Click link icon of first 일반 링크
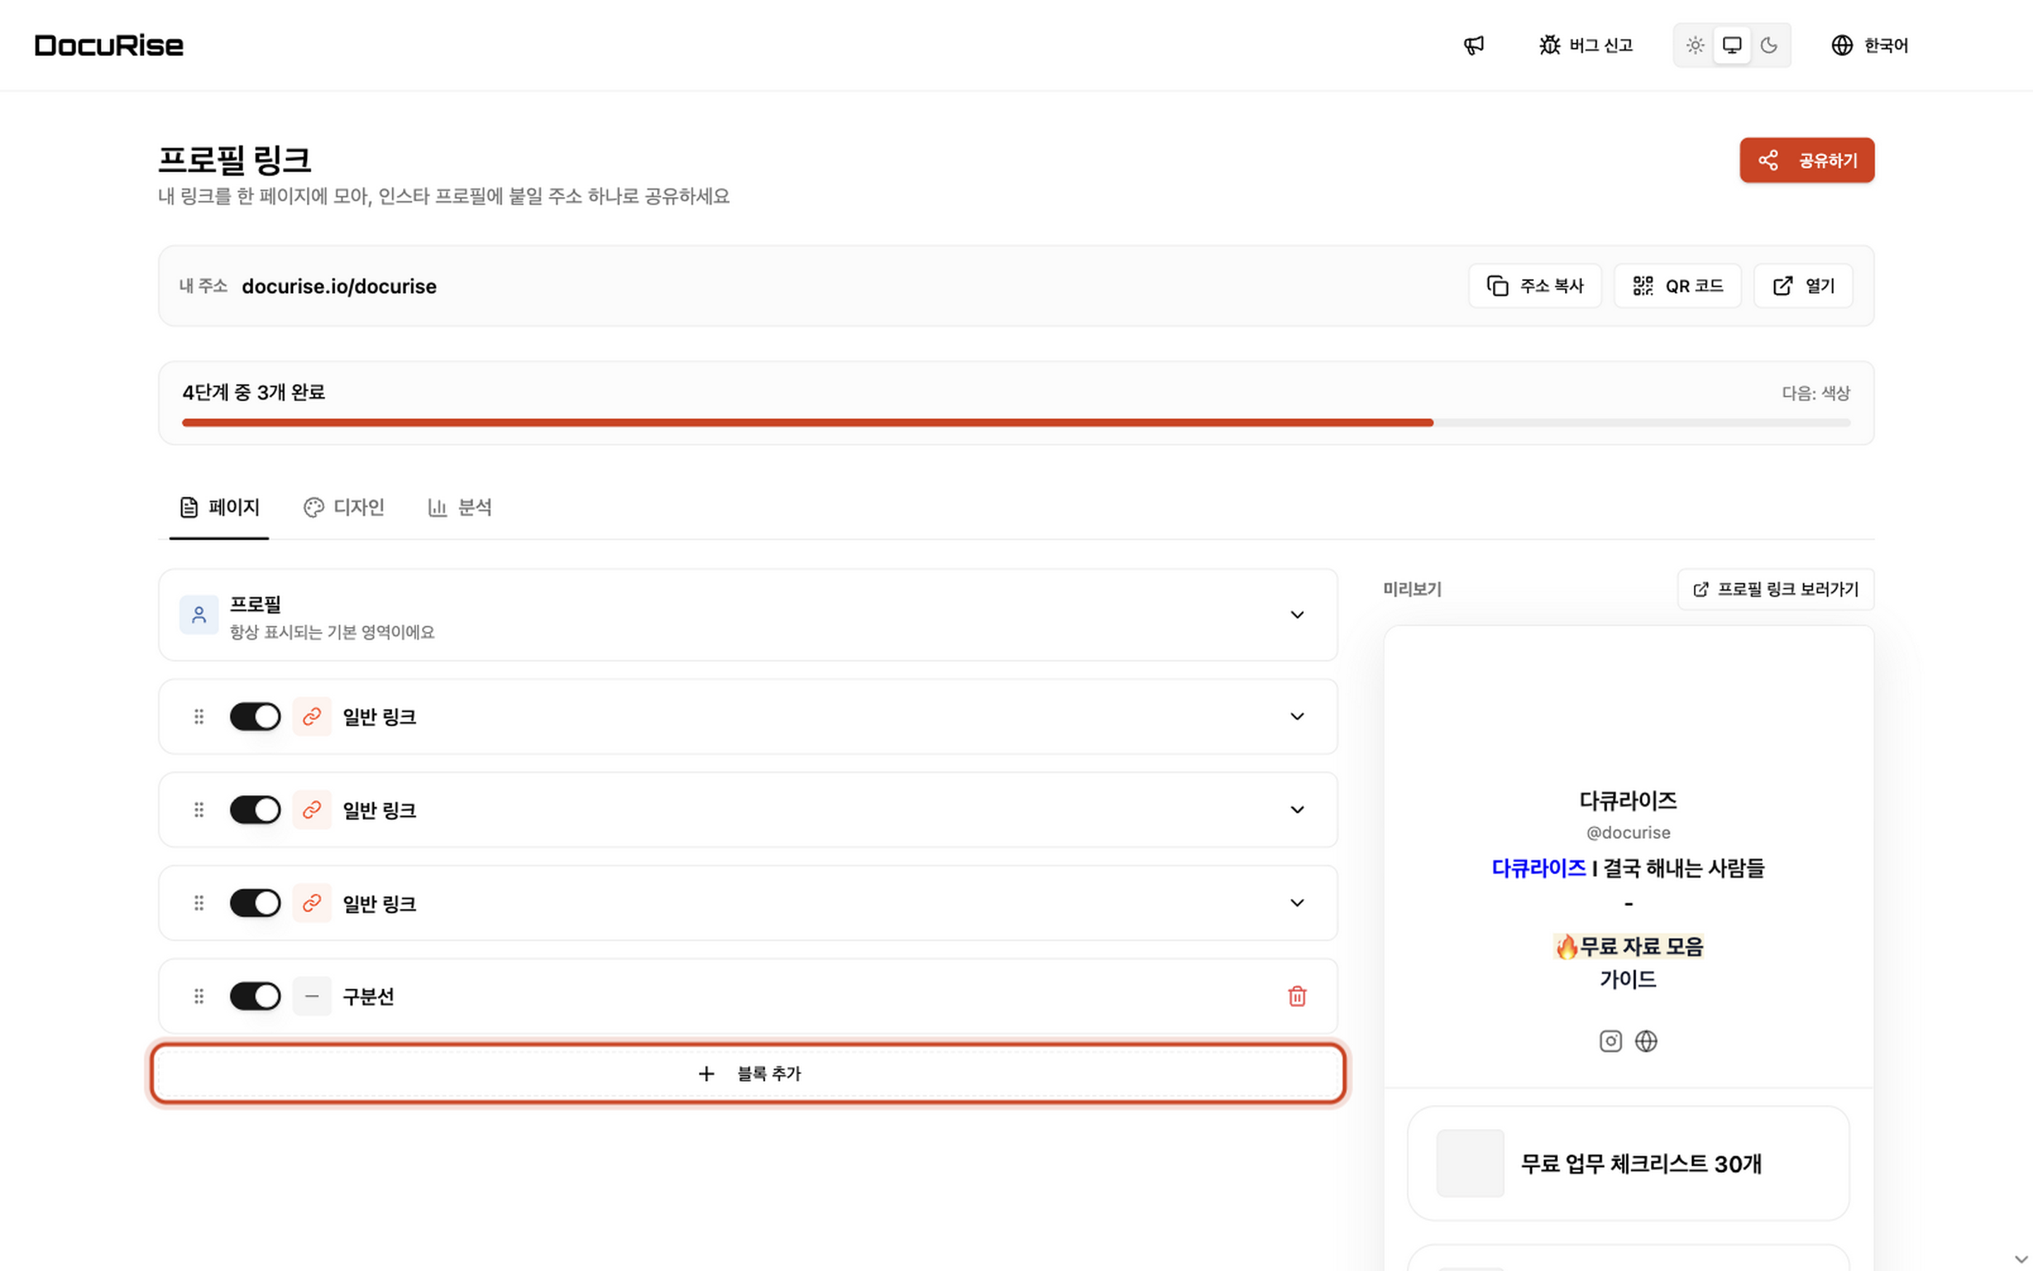Viewport: 2033px width, 1271px height. coord(312,716)
